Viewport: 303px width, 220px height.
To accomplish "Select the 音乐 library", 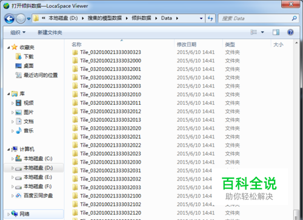I will click(28, 131).
